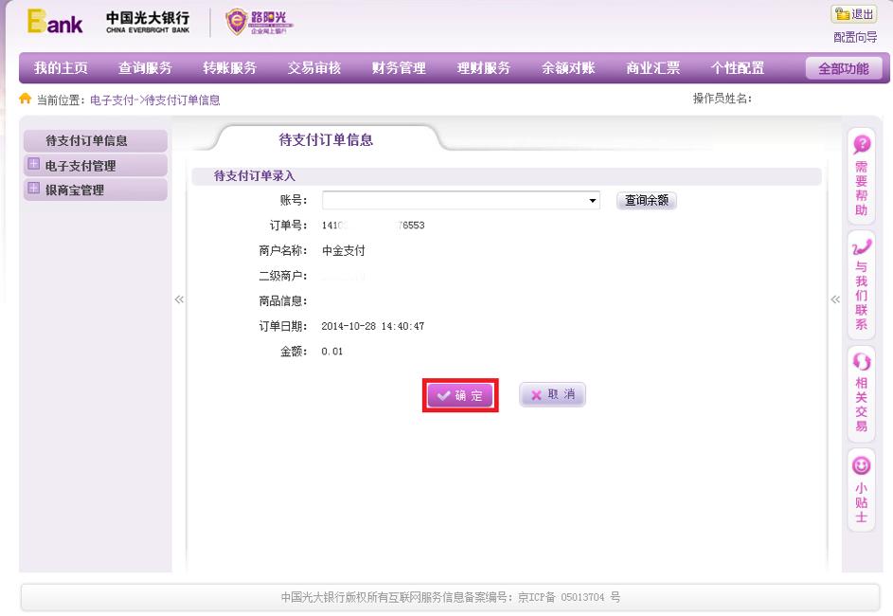Open the 相关交易 related transactions icon
The image size is (893, 616).
[860, 361]
